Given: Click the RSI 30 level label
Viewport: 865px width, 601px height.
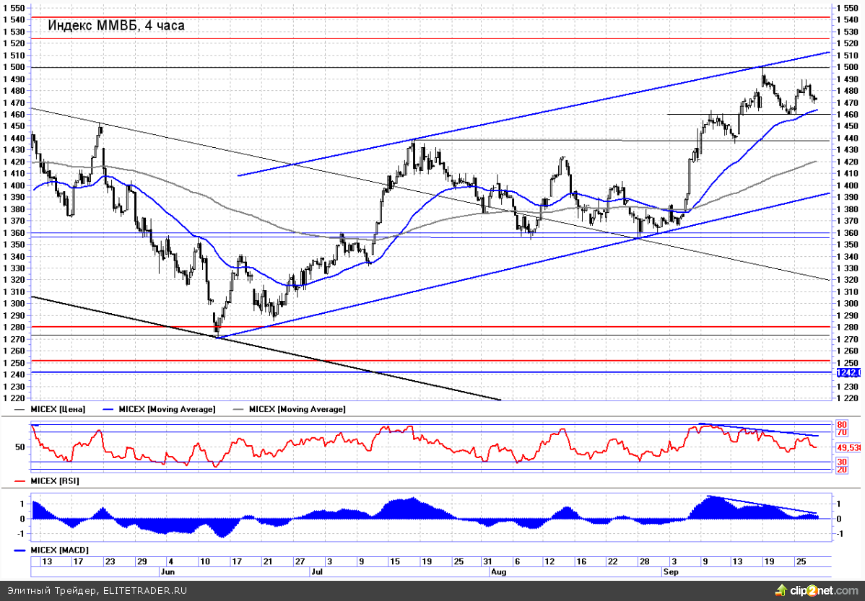Looking at the screenshot, I should click(841, 461).
